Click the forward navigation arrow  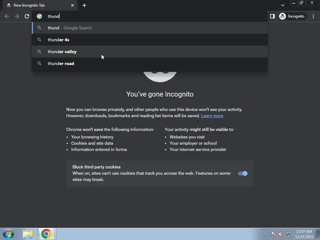click(17, 16)
